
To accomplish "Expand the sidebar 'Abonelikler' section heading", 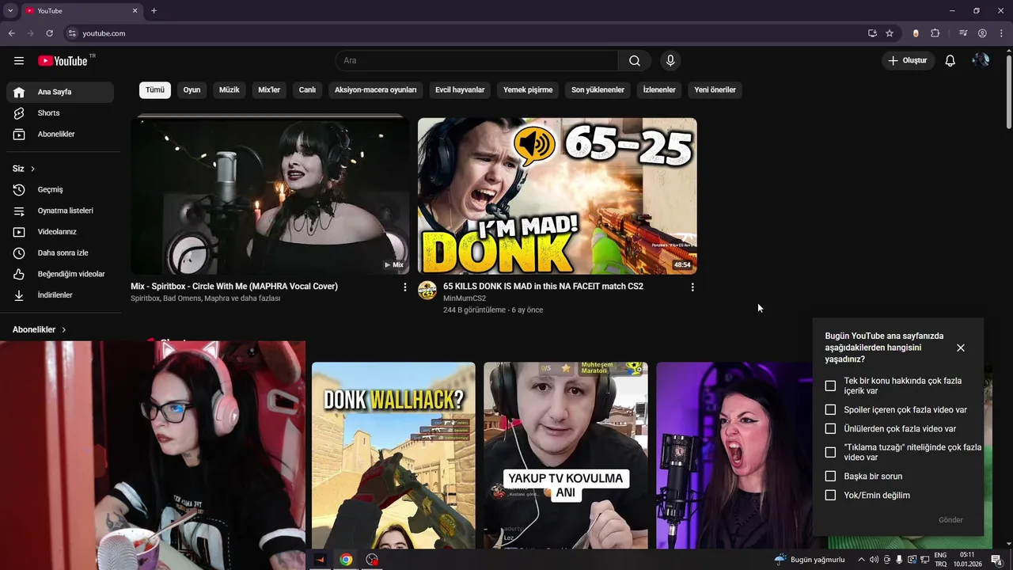I will click(x=40, y=329).
